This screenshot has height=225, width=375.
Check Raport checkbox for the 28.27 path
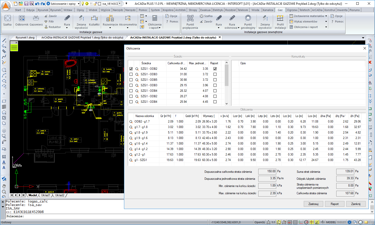click(215, 96)
